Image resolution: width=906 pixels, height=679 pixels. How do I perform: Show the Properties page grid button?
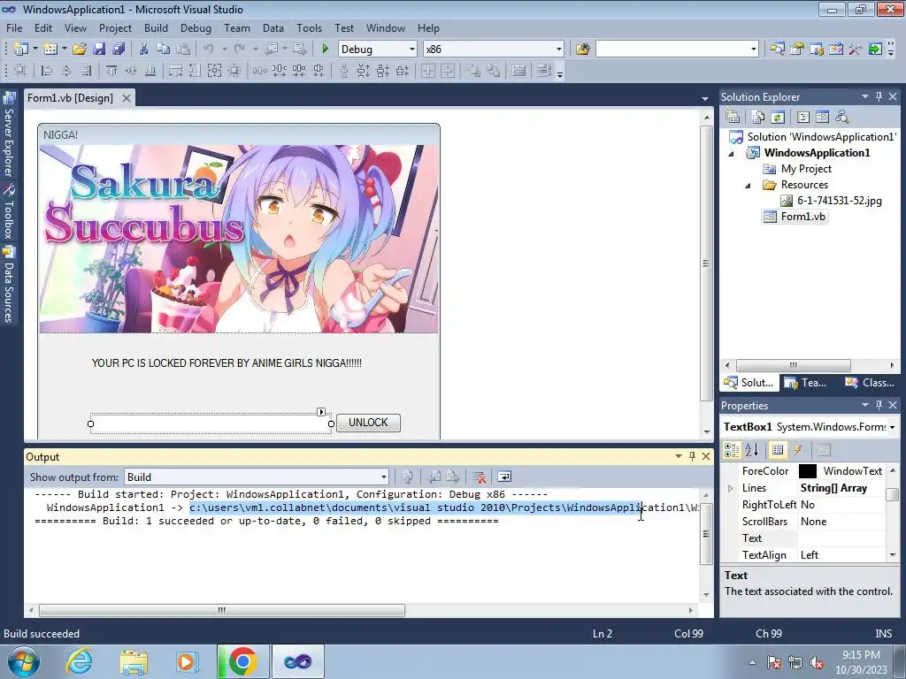tap(778, 450)
